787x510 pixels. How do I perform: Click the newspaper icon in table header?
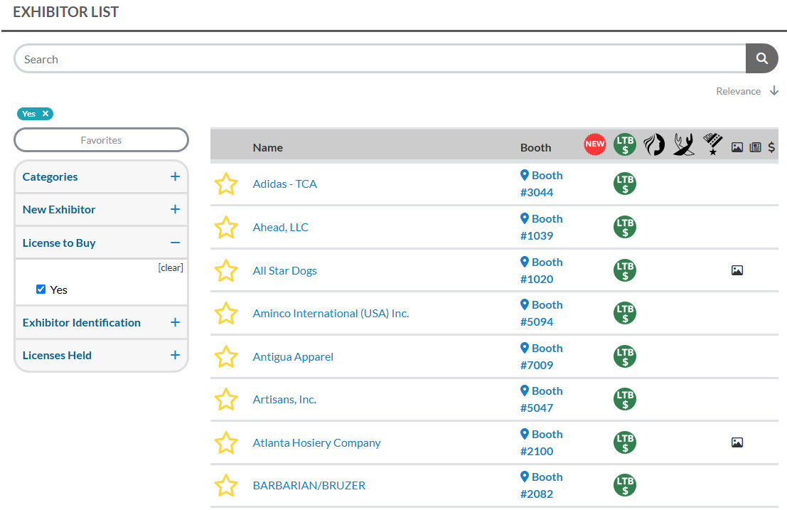tap(755, 147)
